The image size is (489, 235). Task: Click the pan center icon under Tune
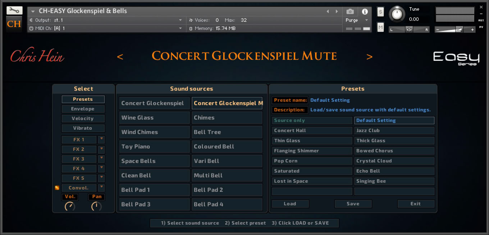(409, 29)
